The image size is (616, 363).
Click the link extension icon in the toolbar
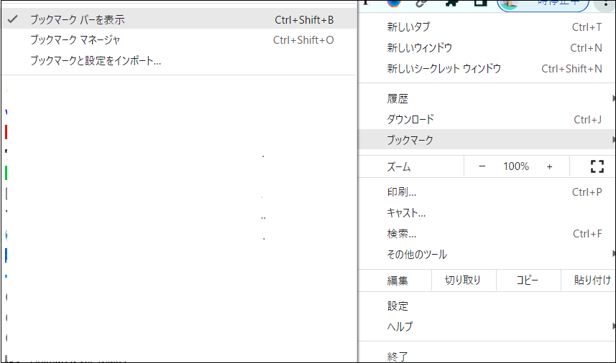(x=423, y=3)
